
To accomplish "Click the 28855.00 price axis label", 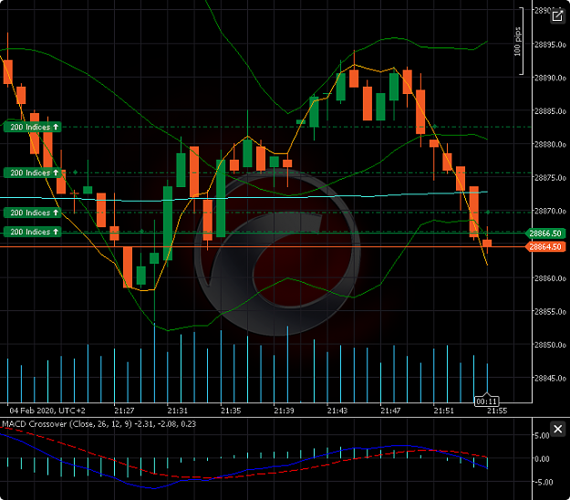I will tap(550, 312).
